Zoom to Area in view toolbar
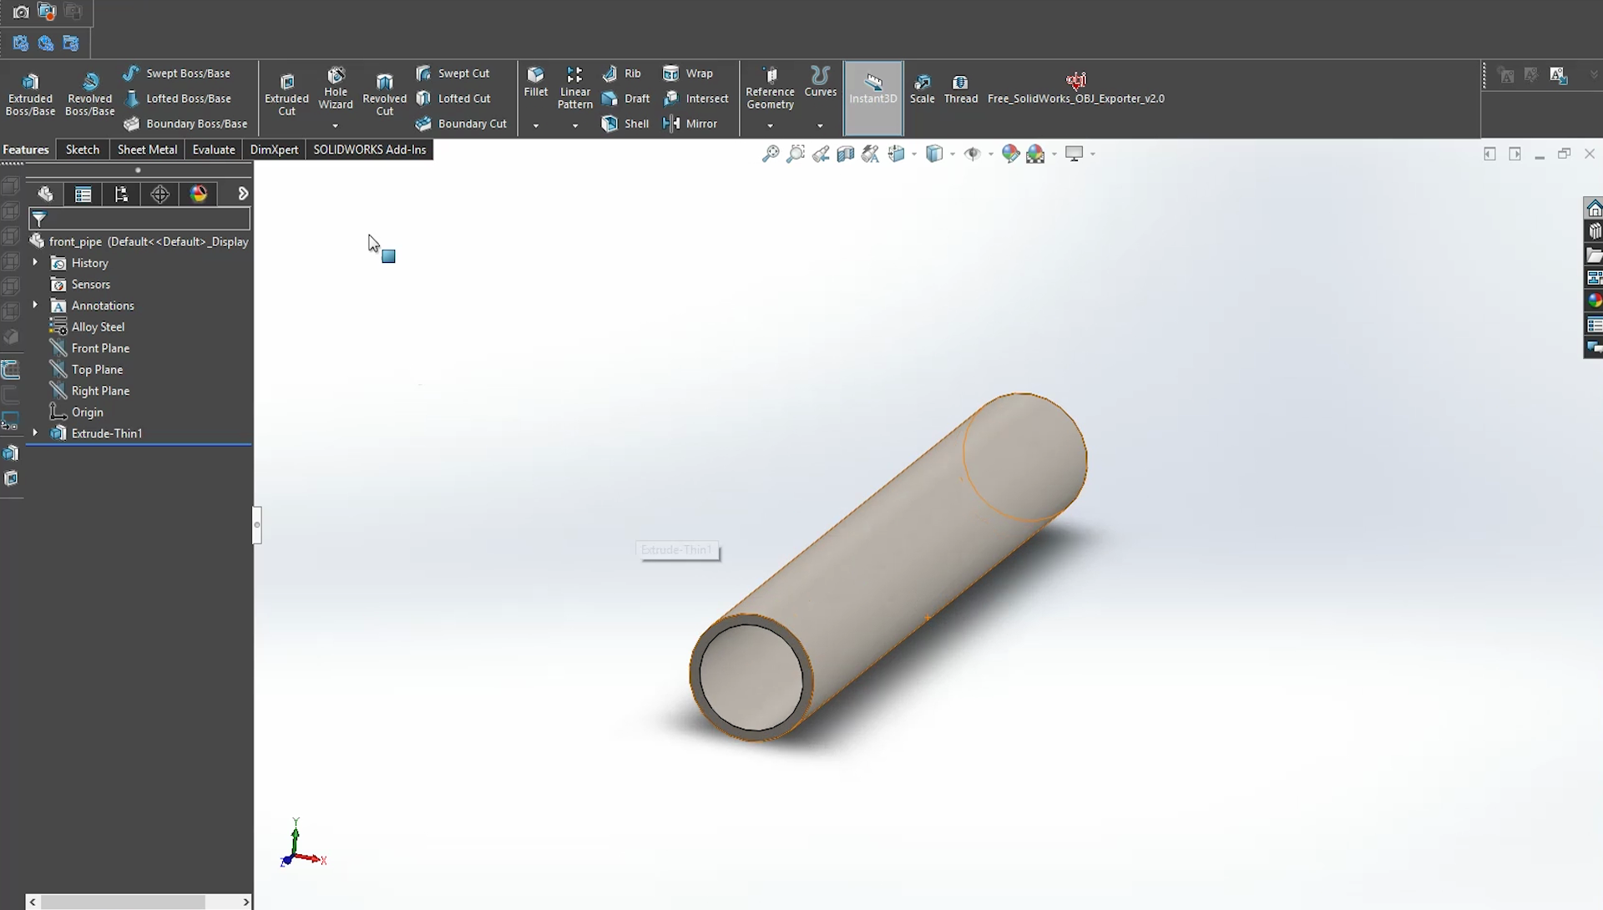The height and width of the screenshot is (910, 1603). pos(796,154)
